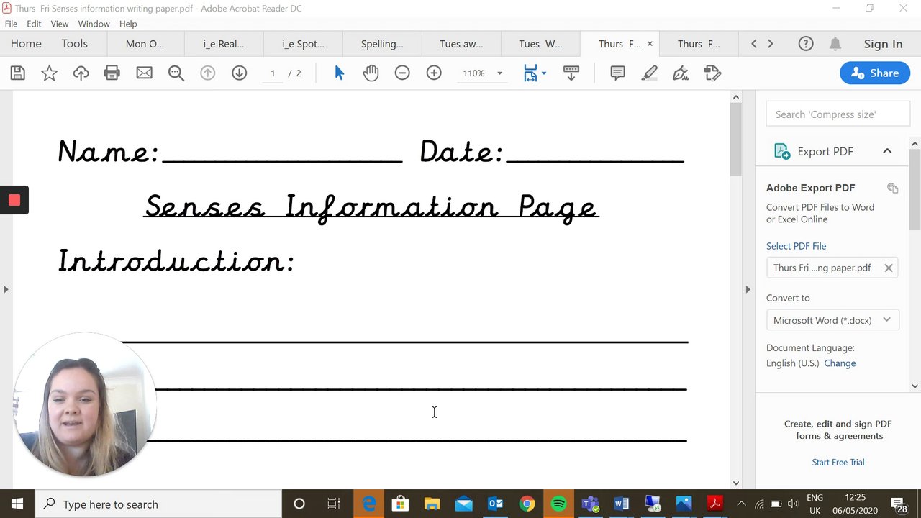This screenshot has width=921, height=518.
Task: Switch to the Spelling document tab
Action: (x=382, y=44)
